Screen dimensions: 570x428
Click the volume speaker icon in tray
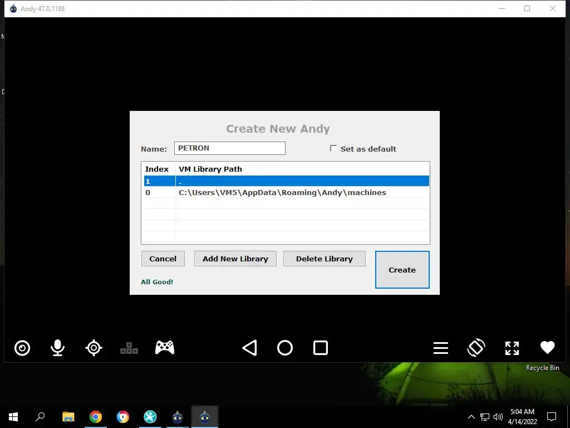(498, 417)
